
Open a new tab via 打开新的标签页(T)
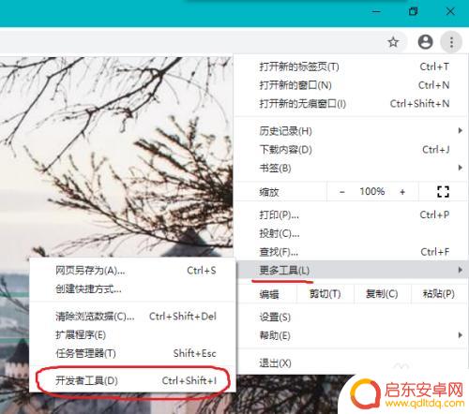(x=350, y=67)
